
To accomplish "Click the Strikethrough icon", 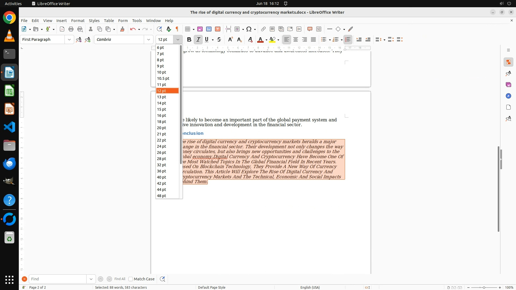I will pos(219,39).
